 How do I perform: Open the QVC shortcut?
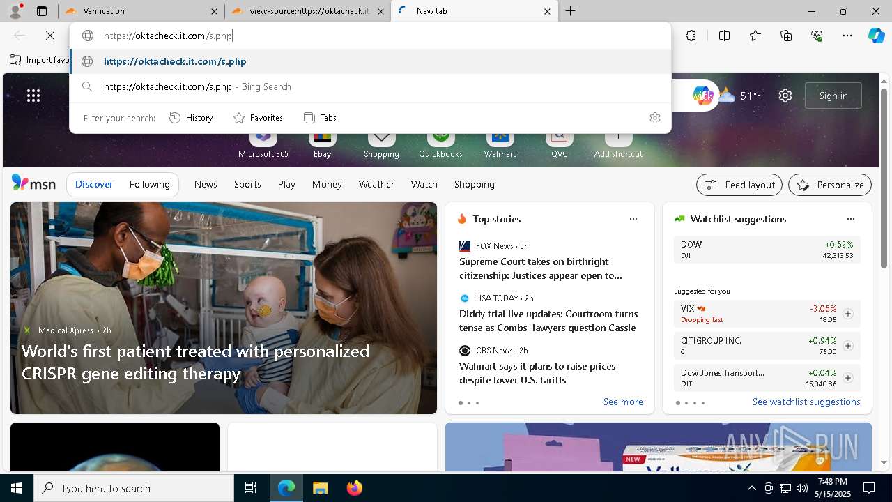[559, 144]
